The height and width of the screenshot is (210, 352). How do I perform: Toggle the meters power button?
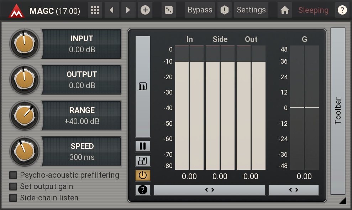click(x=143, y=175)
